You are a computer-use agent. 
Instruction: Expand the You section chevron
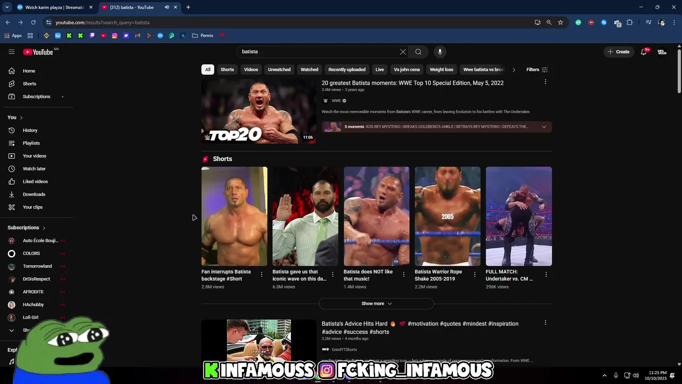21,117
